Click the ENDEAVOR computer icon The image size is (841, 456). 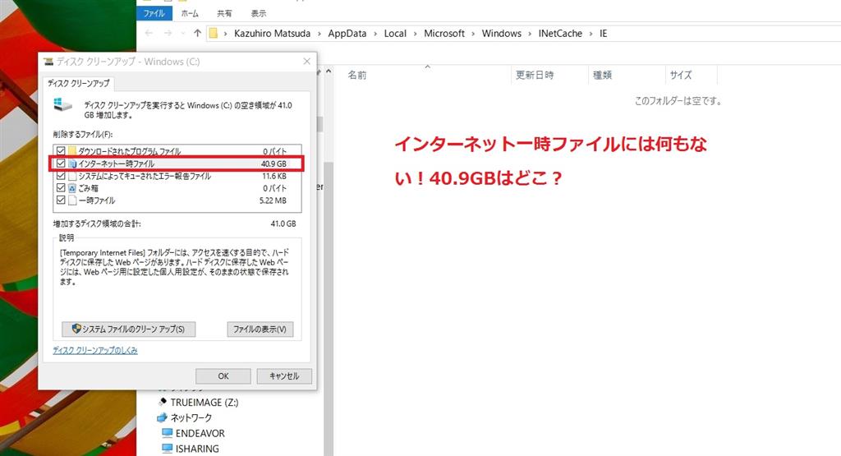[x=168, y=433]
